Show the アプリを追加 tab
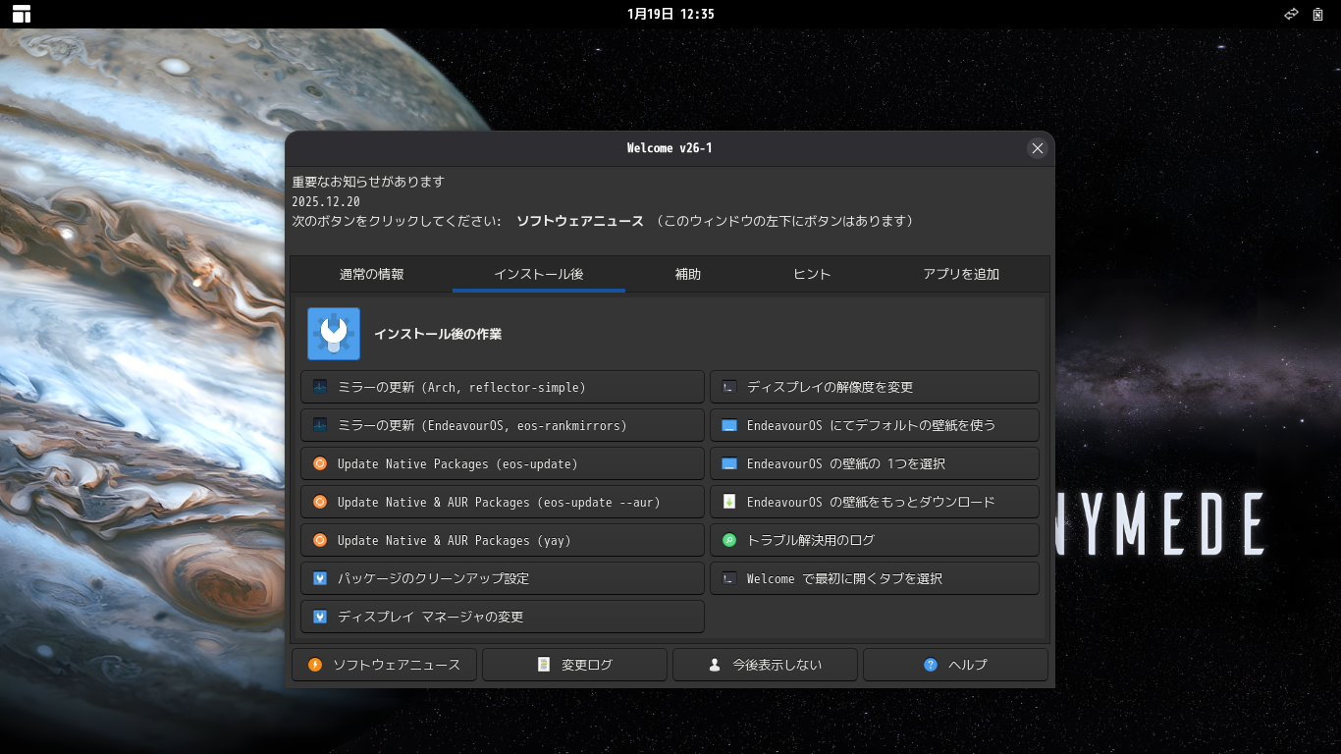Viewport: 1341px width, 754px height. pos(961,274)
